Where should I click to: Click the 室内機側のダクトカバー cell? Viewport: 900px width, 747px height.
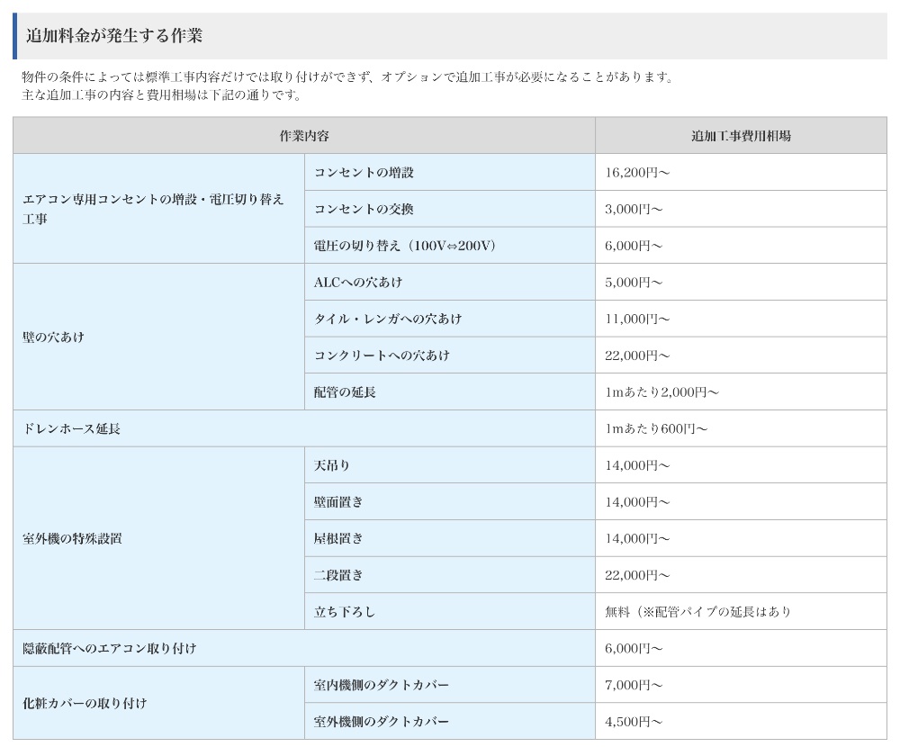tap(382, 685)
